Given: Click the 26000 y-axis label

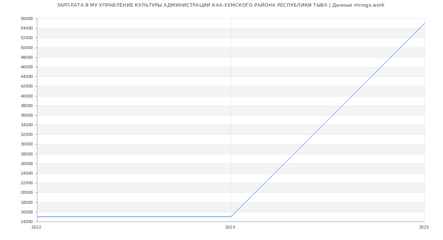Looking at the screenshot, I should [x=27, y=164].
